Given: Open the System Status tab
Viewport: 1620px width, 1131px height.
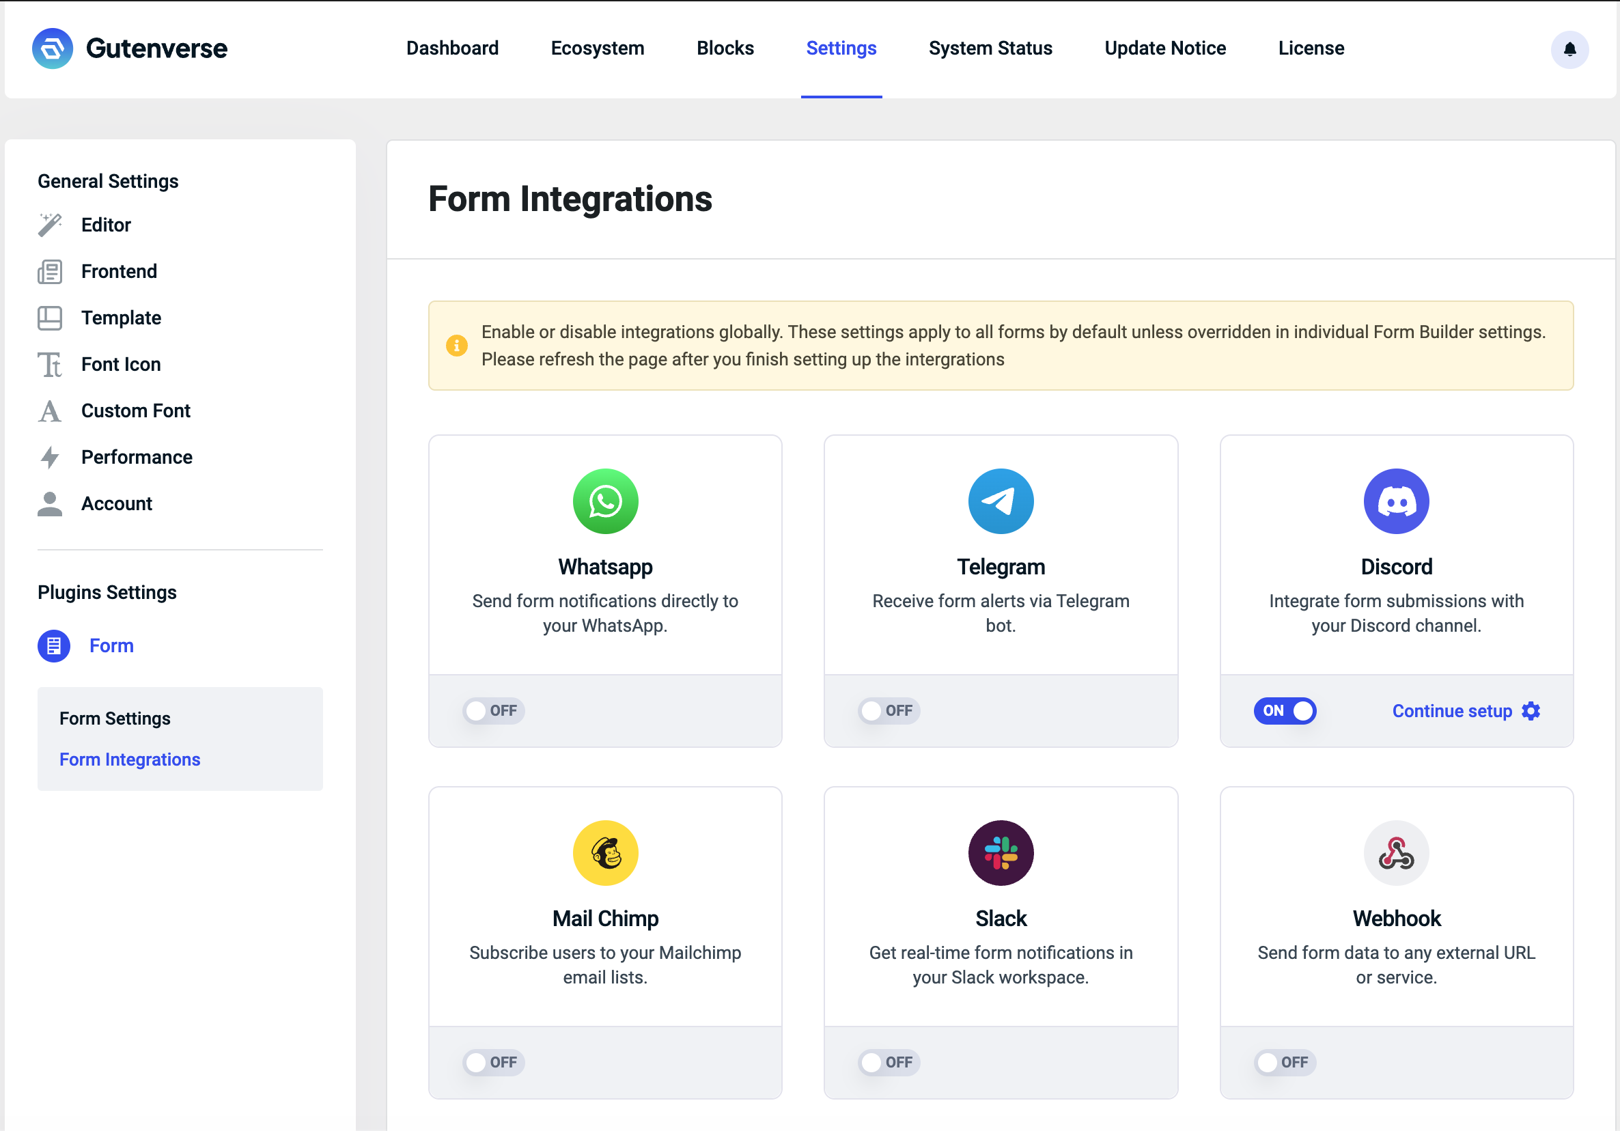Looking at the screenshot, I should click(x=990, y=48).
